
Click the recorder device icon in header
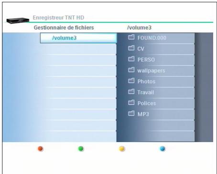pos(18,20)
